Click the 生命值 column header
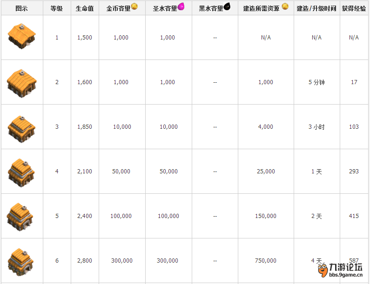Viewport: 370px width, 284px height. (x=85, y=8)
